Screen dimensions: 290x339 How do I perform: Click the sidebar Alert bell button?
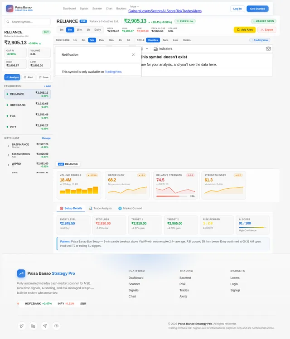(29, 77)
